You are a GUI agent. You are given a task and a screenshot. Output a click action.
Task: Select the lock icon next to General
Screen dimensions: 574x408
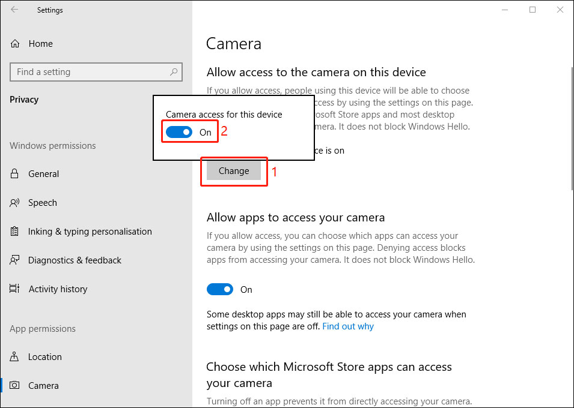point(14,173)
